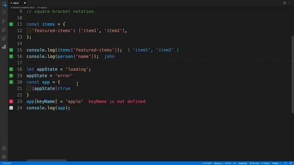Open the Run and Debug view

[x=4, y=29]
